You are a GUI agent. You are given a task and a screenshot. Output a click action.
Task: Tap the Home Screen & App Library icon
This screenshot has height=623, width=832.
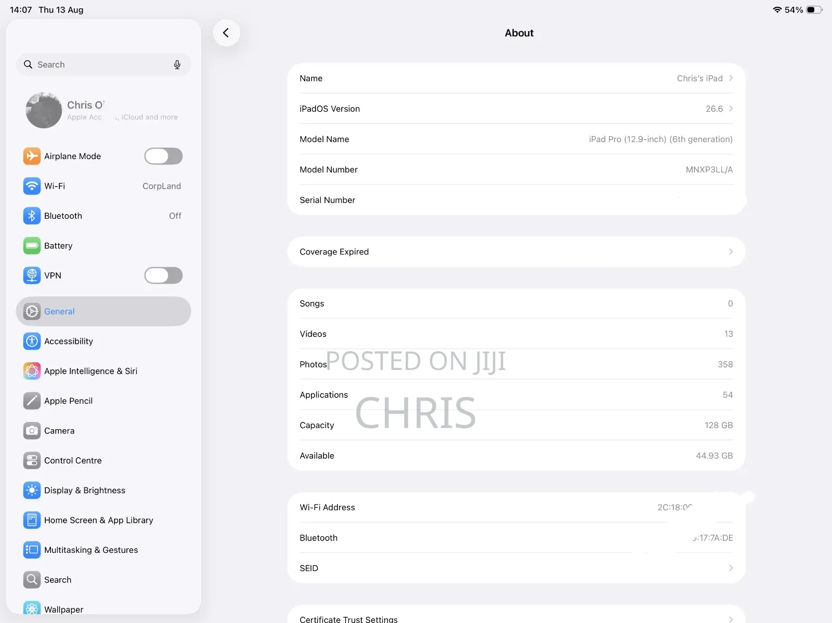click(x=32, y=520)
